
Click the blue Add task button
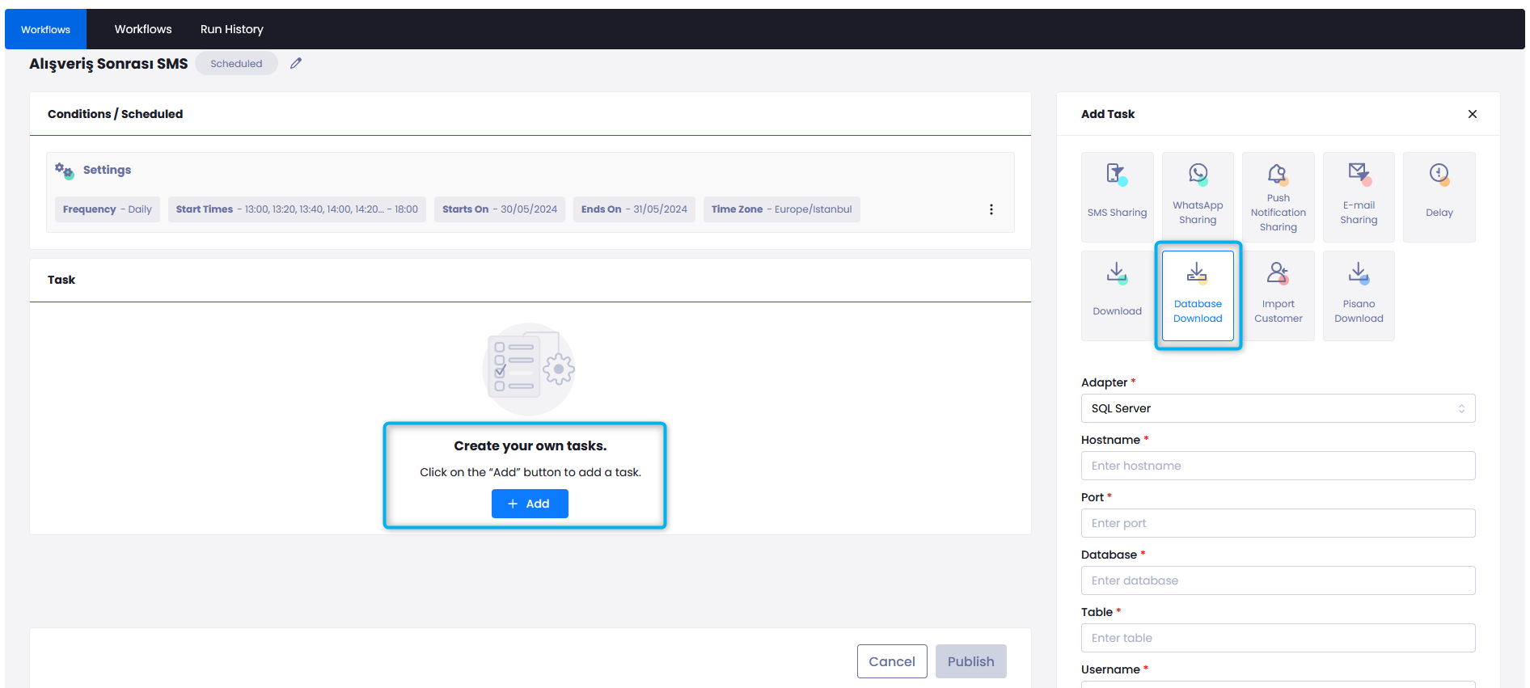(530, 504)
